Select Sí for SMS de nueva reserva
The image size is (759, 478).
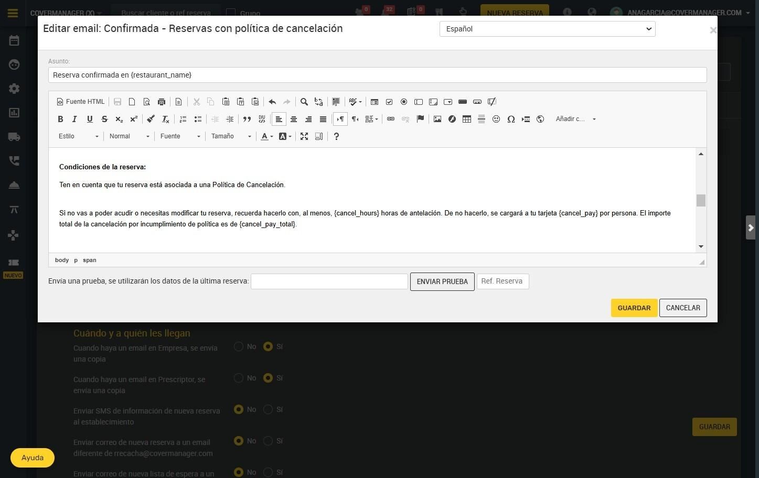click(x=268, y=409)
